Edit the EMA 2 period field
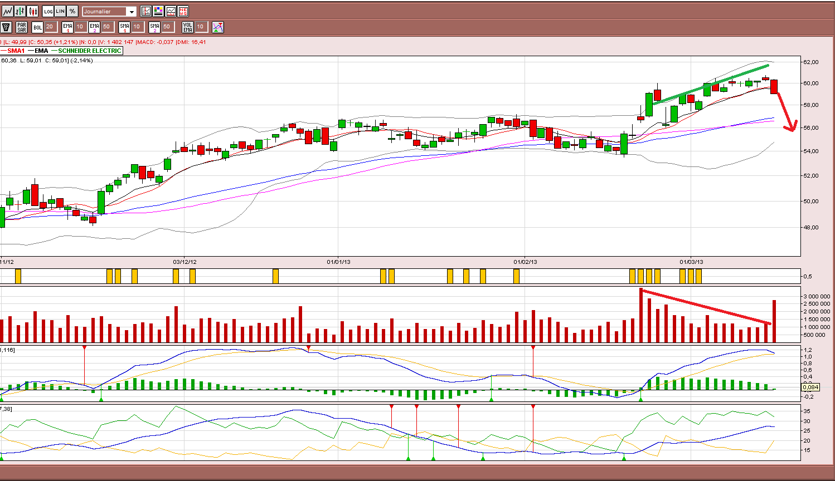The height and width of the screenshot is (481, 835). click(107, 27)
